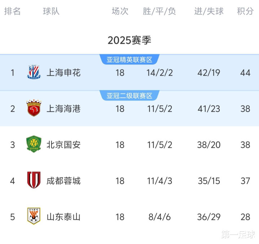Click the Chengdu Rongcheng red shield crest
Viewport: 259px width, 244px height.
(34, 180)
